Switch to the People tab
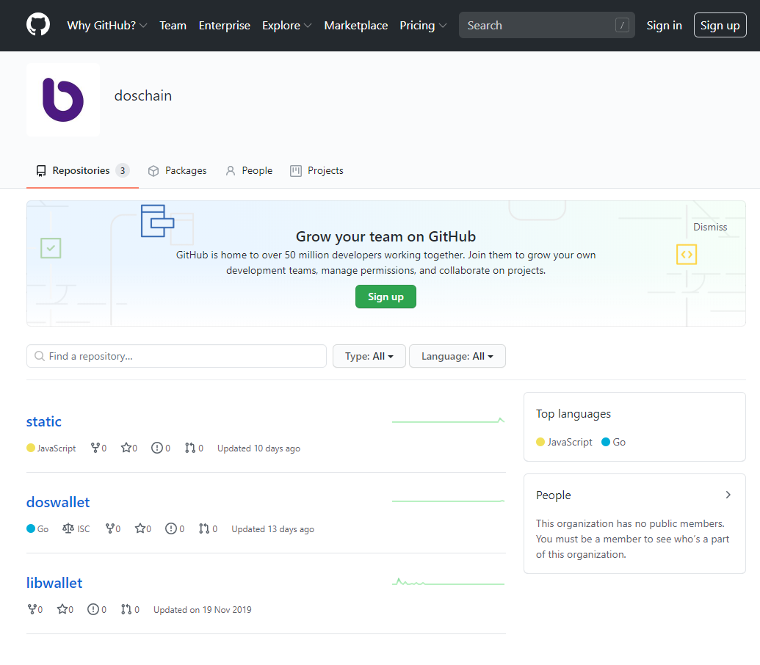This screenshot has width=760, height=665. click(249, 170)
